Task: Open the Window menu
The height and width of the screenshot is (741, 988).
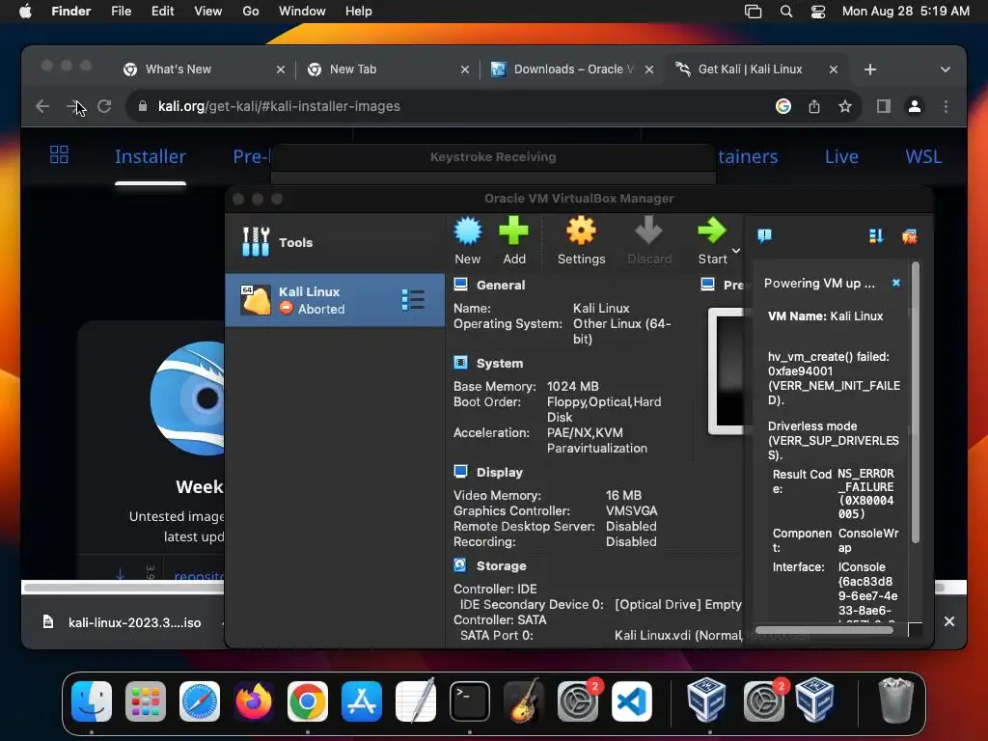Action: coord(302,12)
